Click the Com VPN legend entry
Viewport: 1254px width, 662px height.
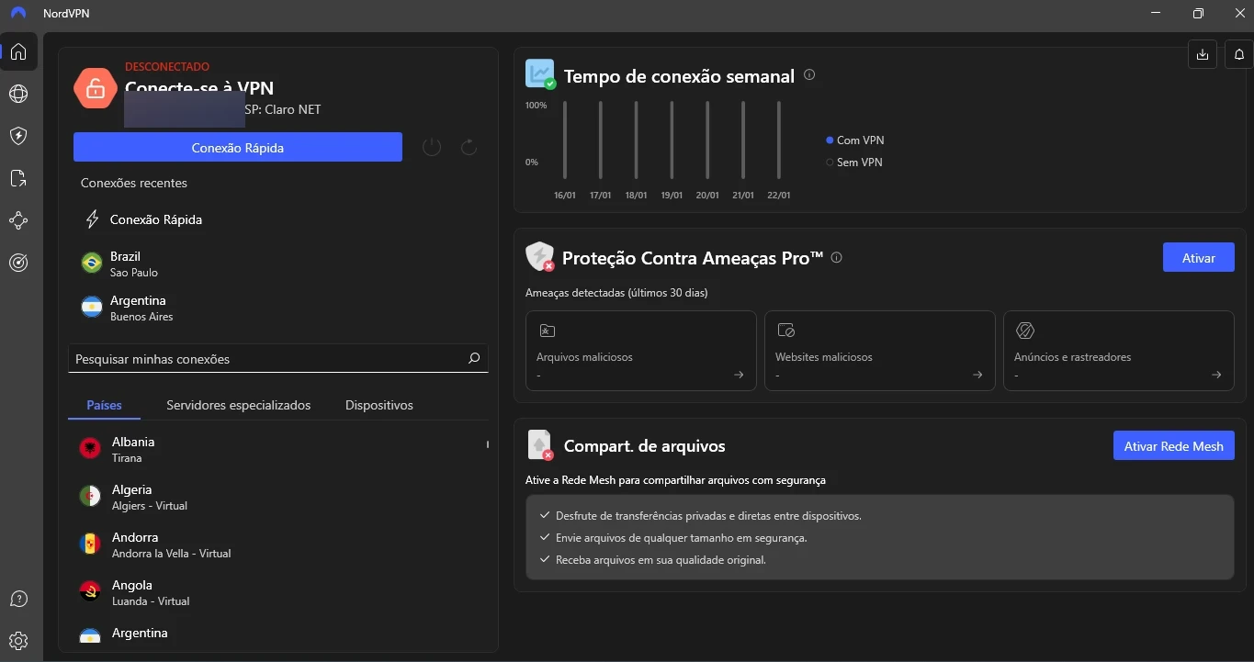tap(854, 140)
